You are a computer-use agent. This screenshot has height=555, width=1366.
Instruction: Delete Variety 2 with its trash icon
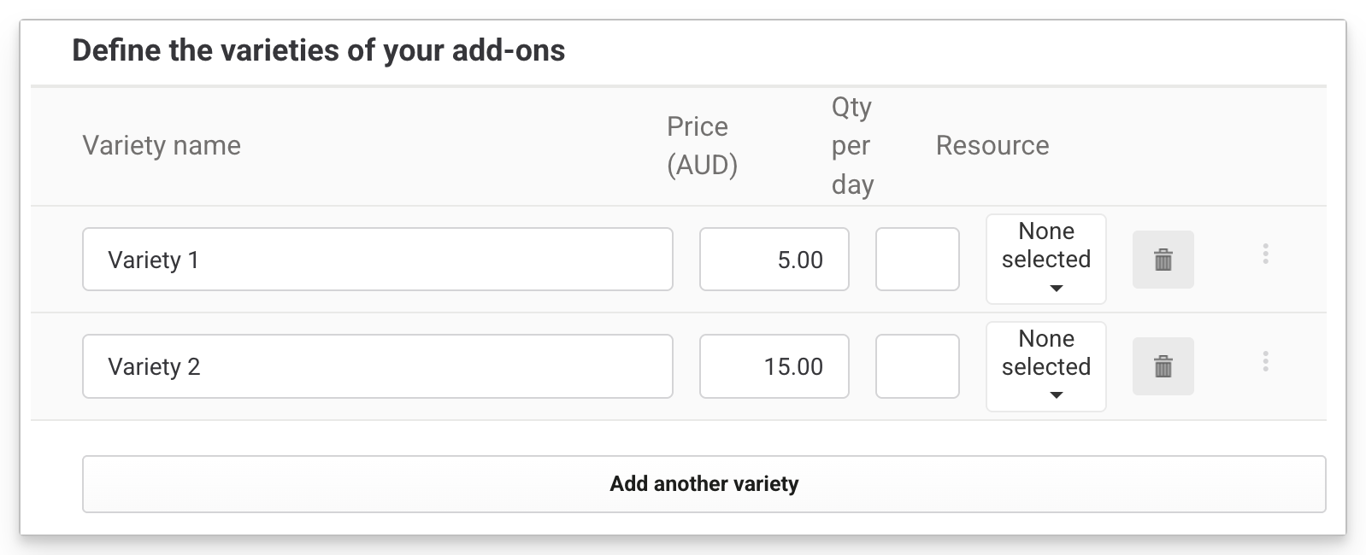pos(1163,367)
